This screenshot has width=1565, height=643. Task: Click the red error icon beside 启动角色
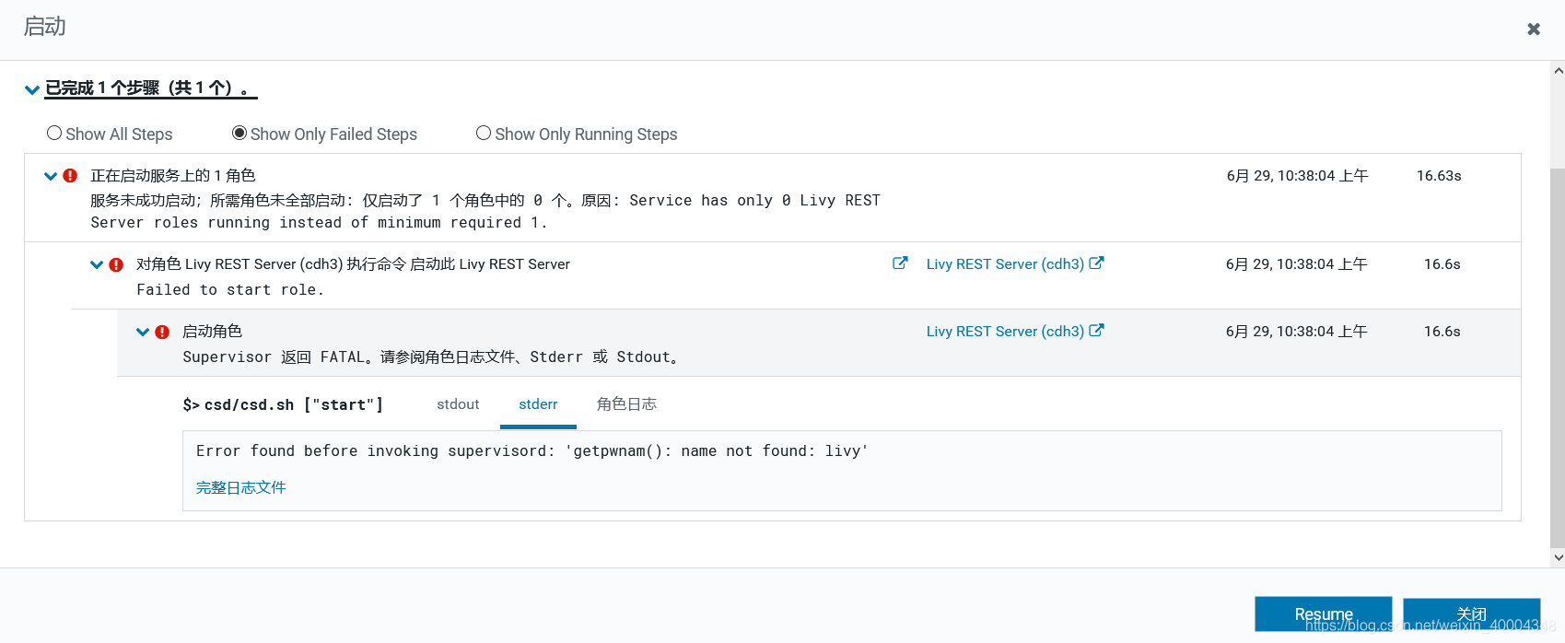(x=162, y=332)
